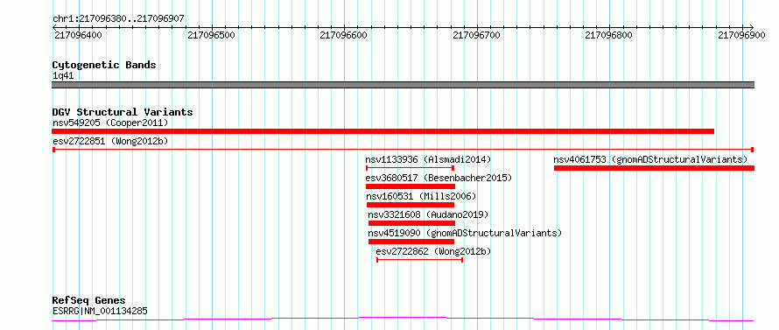Click the esv2722851 (Wong2012b) label
779x330 pixels.
110,141
